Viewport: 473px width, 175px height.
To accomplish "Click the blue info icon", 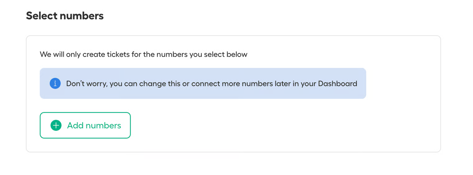I will 55,83.
